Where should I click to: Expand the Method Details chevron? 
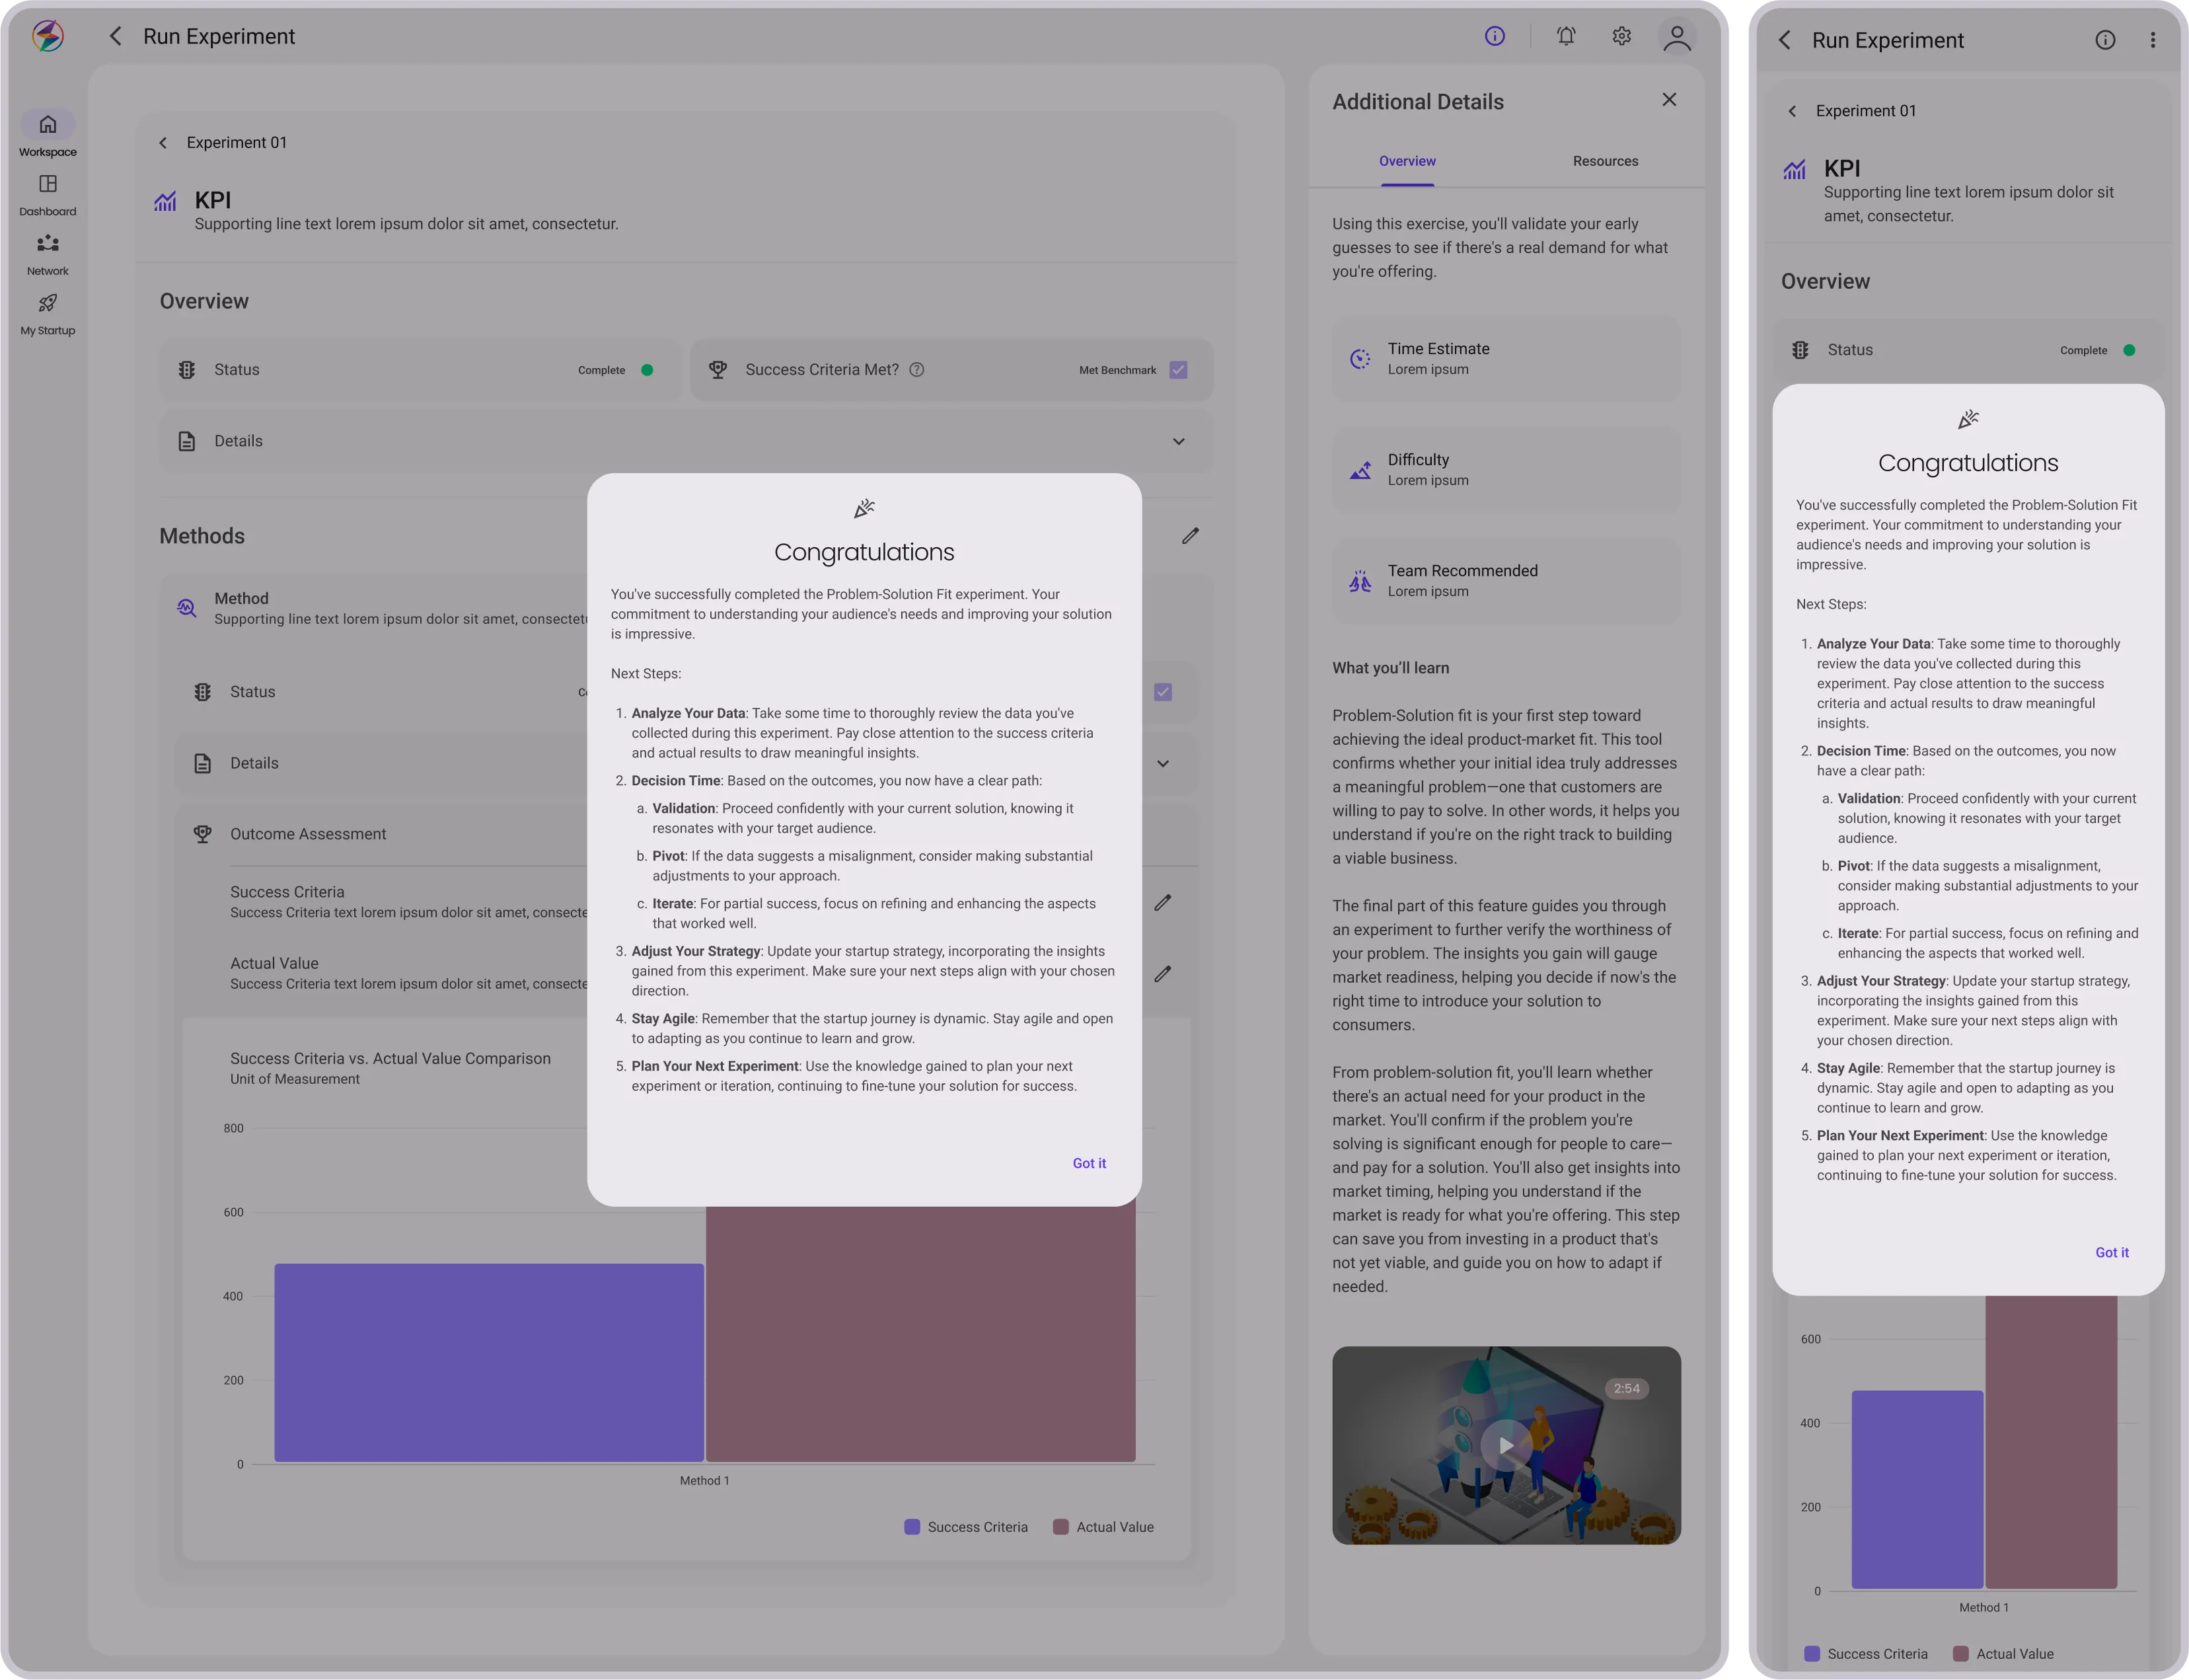coord(1162,764)
